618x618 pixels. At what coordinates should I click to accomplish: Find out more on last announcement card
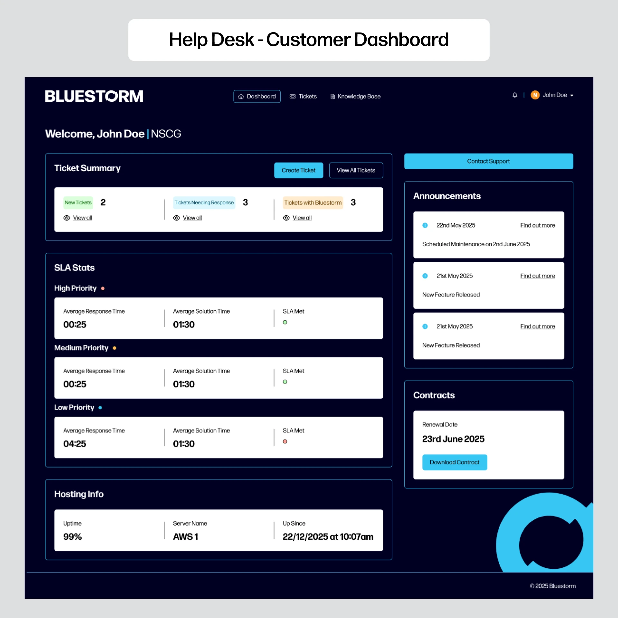click(x=538, y=326)
